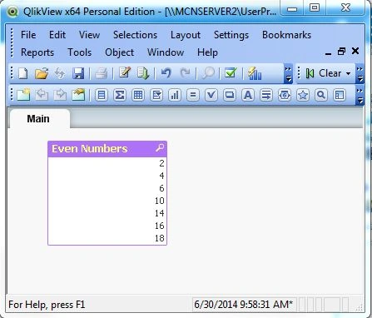
Task: Undo the last layout change
Action: tap(166, 73)
